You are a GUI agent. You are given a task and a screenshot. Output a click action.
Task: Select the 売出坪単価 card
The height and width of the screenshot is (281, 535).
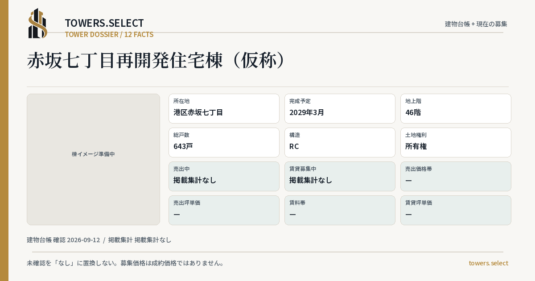[x=224, y=210]
